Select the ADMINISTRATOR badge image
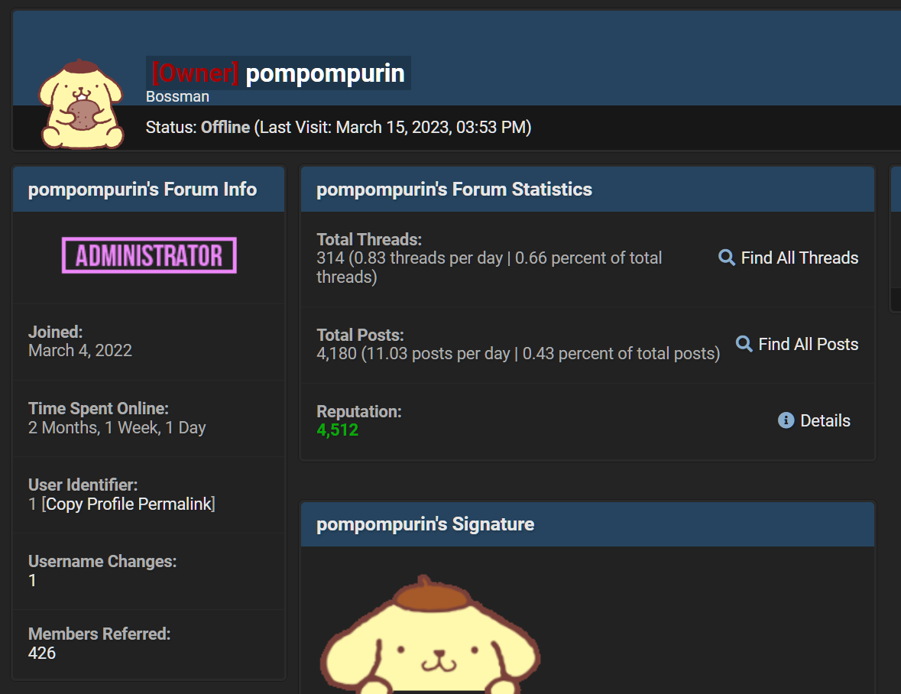 (148, 255)
